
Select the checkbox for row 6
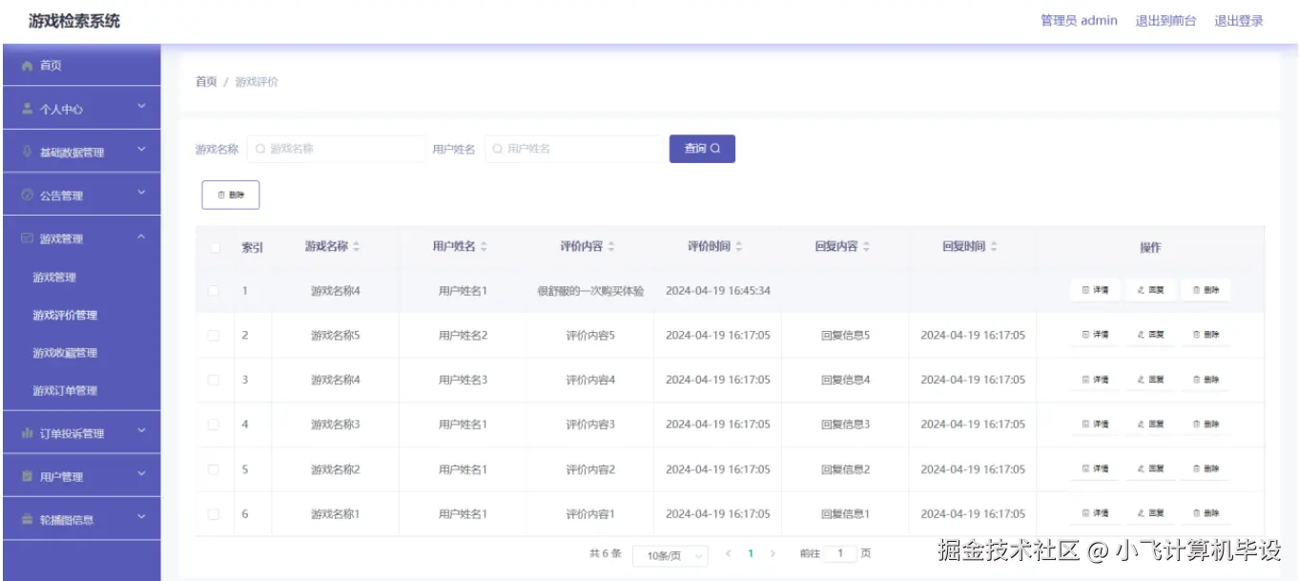(214, 514)
